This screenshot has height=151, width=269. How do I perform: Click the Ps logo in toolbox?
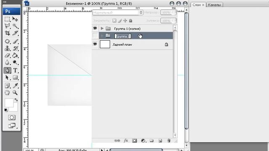(x=11, y=11)
